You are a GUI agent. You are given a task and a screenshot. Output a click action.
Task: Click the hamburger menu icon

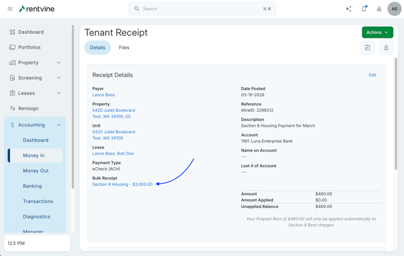10,9
